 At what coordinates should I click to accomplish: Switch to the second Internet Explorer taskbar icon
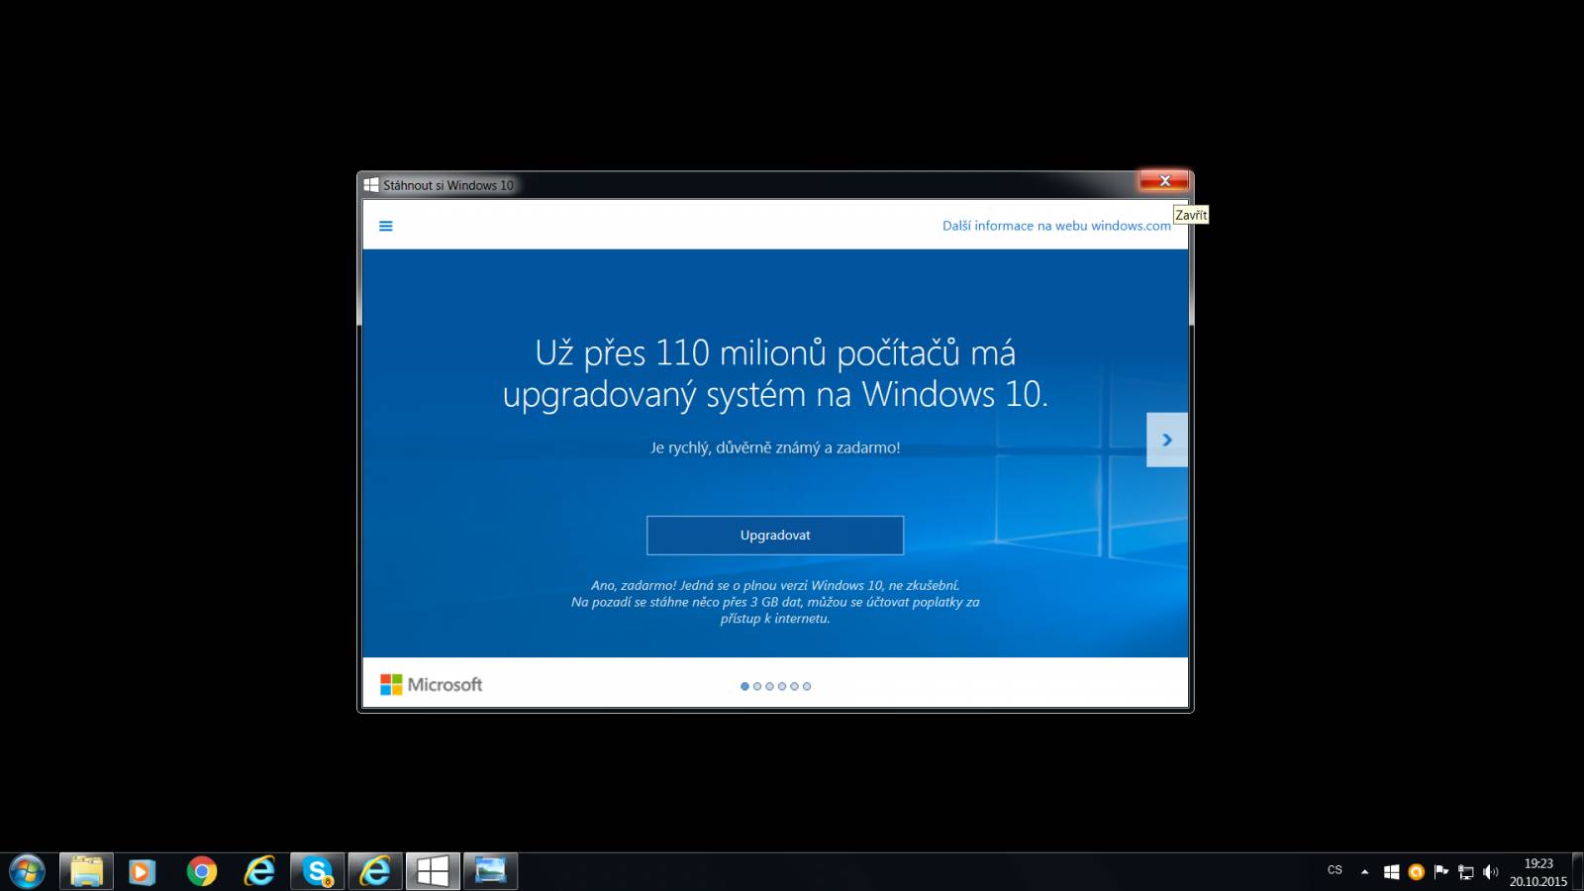[x=375, y=872]
